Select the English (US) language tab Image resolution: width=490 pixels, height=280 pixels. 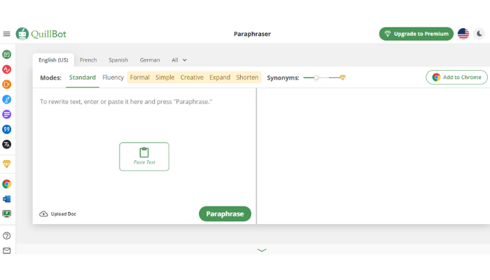53,60
